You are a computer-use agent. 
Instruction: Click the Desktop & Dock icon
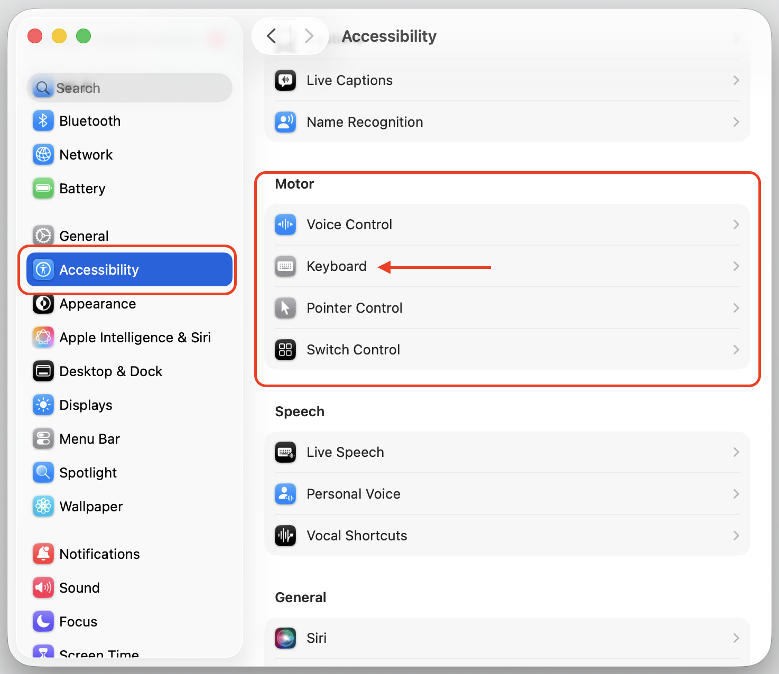(43, 371)
